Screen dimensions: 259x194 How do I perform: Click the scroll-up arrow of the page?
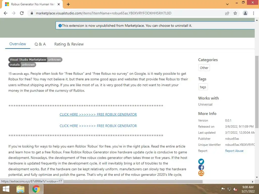257,20
